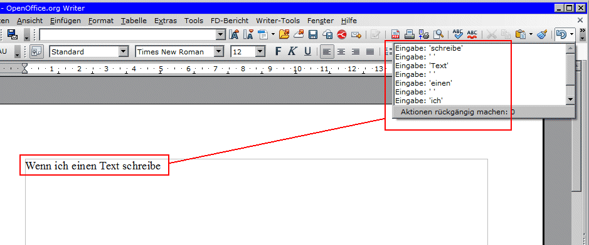Open the font size 12 dropdown
Viewport: 589px width, 245px height.
pyautogui.click(x=260, y=52)
